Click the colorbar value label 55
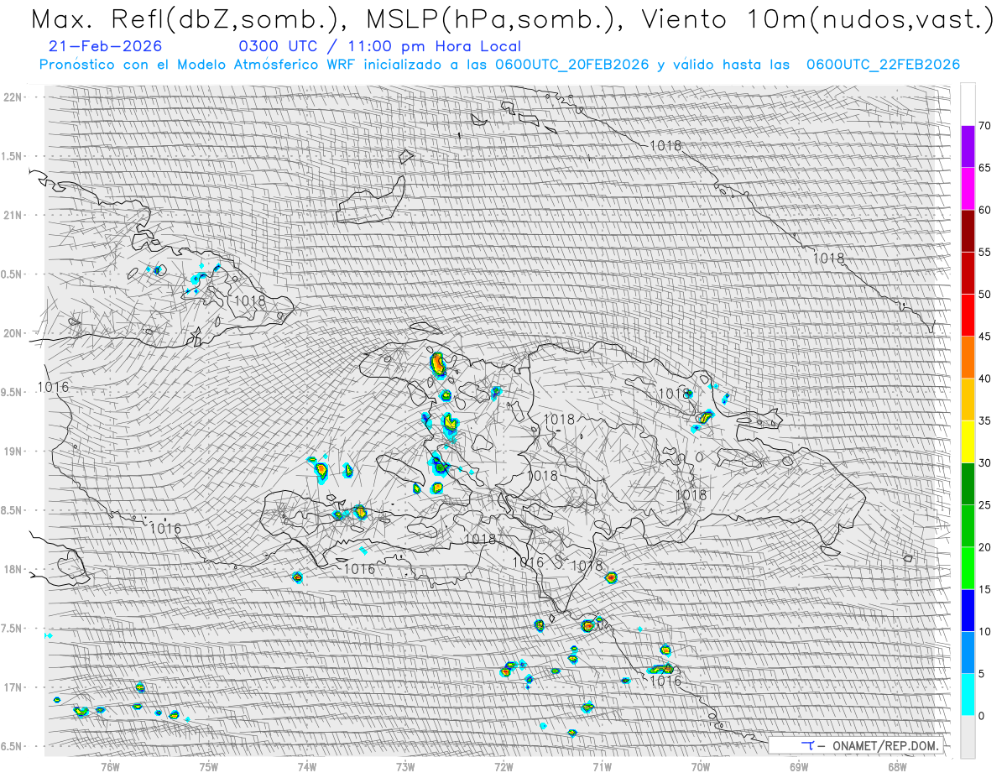Image resolution: width=1007 pixels, height=778 pixels. (x=986, y=252)
